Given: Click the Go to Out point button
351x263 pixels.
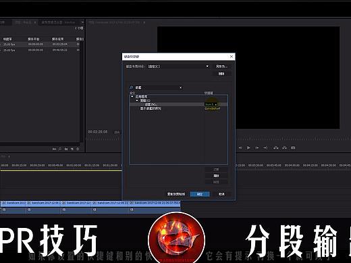Looking at the screenshot, I should (x=265, y=148).
